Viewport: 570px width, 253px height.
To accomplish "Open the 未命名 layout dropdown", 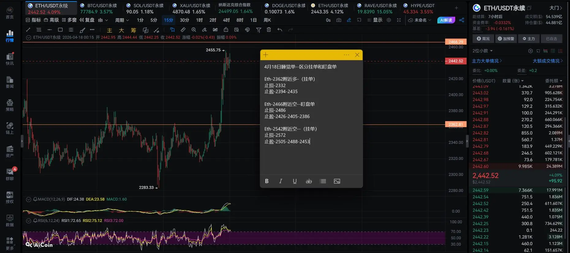I will [420, 20].
